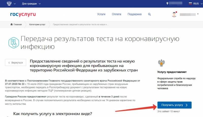
Task: Click Роспотребнадзор emblem icon
Action: pos(161,63)
